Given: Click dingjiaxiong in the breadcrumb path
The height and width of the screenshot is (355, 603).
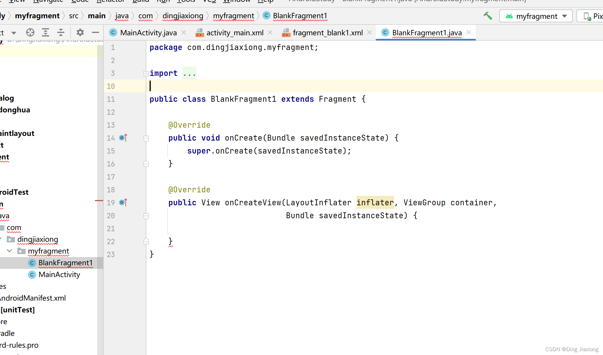Looking at the screenshot, I should [x=182, y=16].
